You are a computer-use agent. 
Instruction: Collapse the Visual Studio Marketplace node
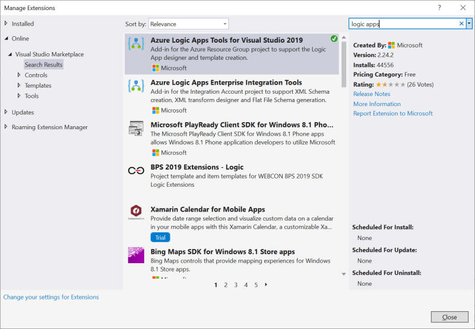click(10, 55)
